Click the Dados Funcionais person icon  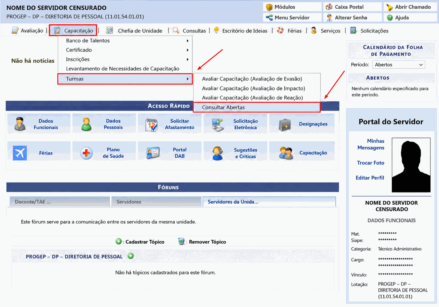point(20,124)
